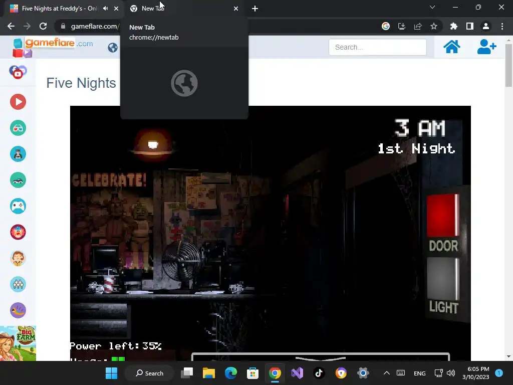
Task: Open the girl character games category icon
Action: point(18,258)
